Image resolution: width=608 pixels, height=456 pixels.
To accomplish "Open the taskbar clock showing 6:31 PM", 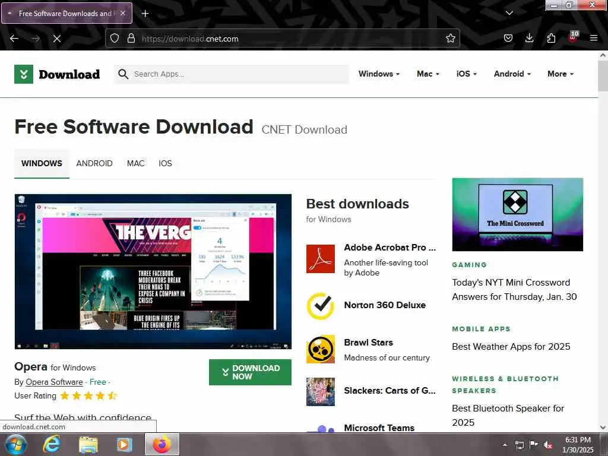I will tap(578, 445).
